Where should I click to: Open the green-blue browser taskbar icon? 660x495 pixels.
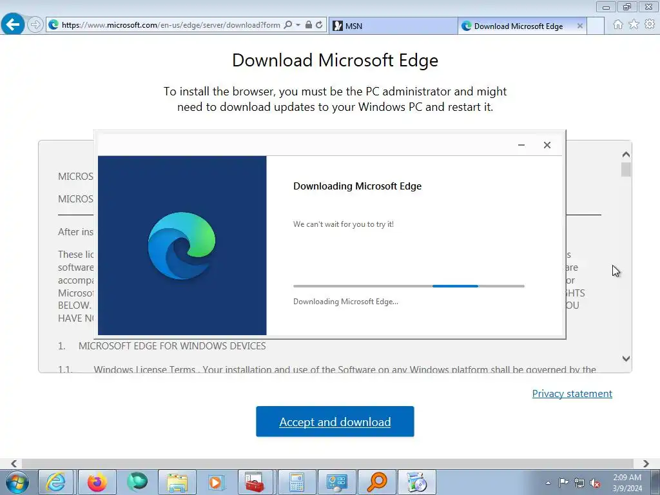coord(137,482)
